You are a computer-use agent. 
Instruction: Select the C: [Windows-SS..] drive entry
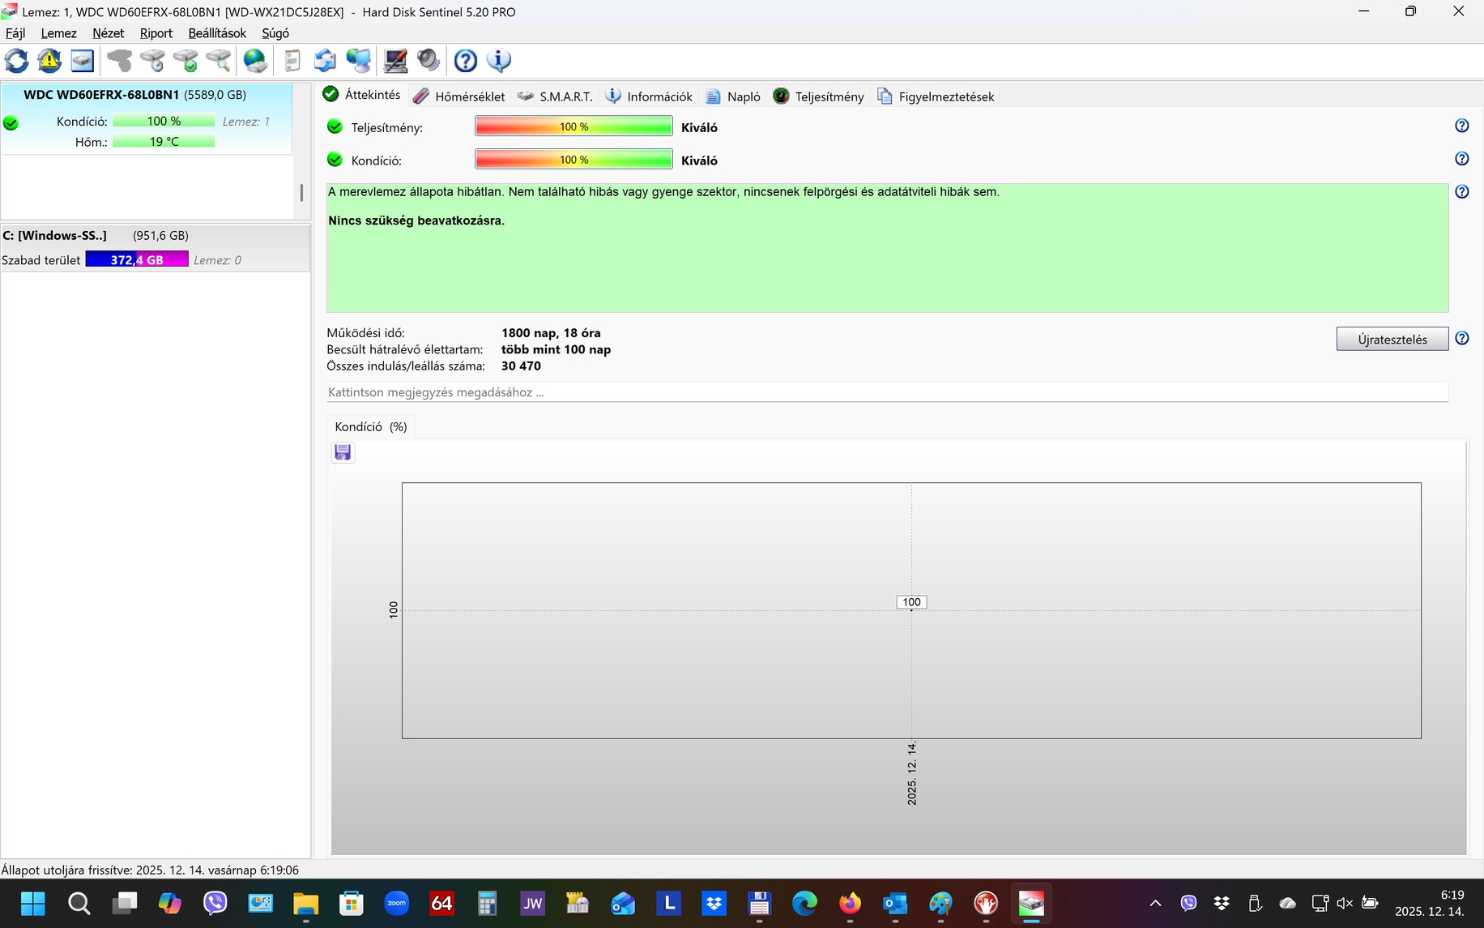coord(155,248)
